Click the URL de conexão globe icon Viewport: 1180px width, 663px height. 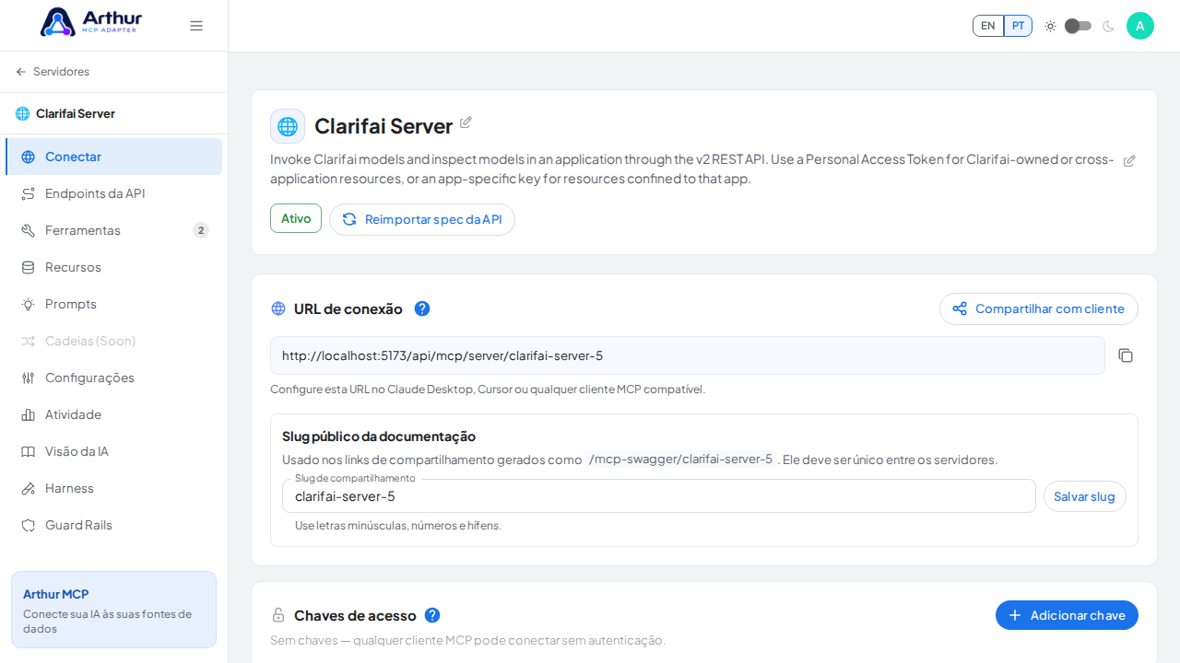pos(278,308)
